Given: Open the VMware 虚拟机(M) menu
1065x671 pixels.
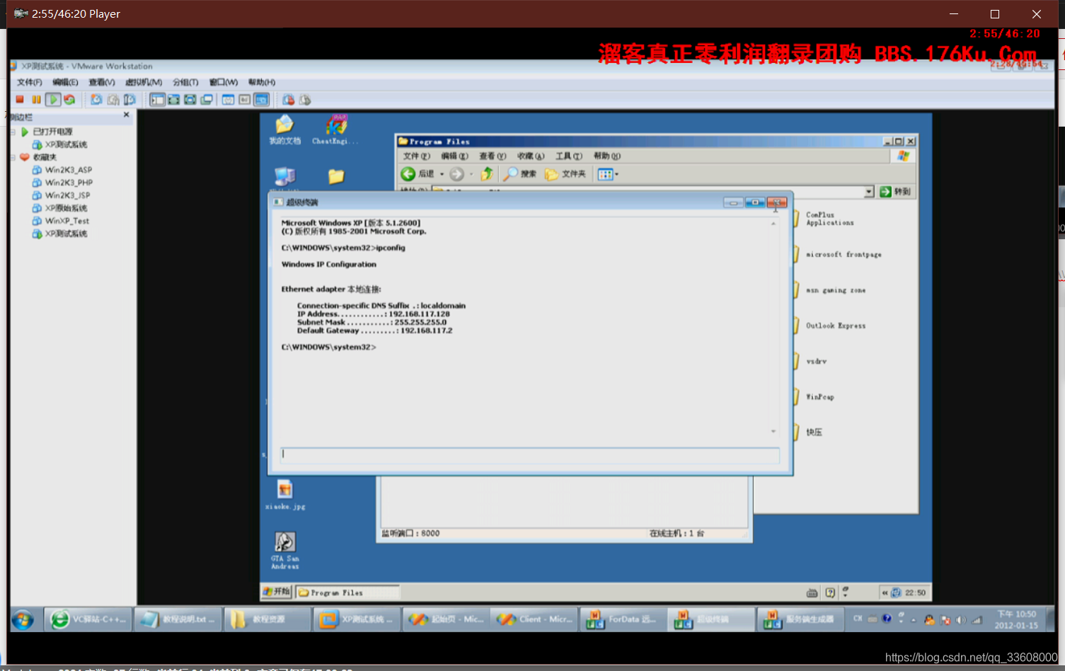Looking at the screenshot, I should click(x=144, y=82).
